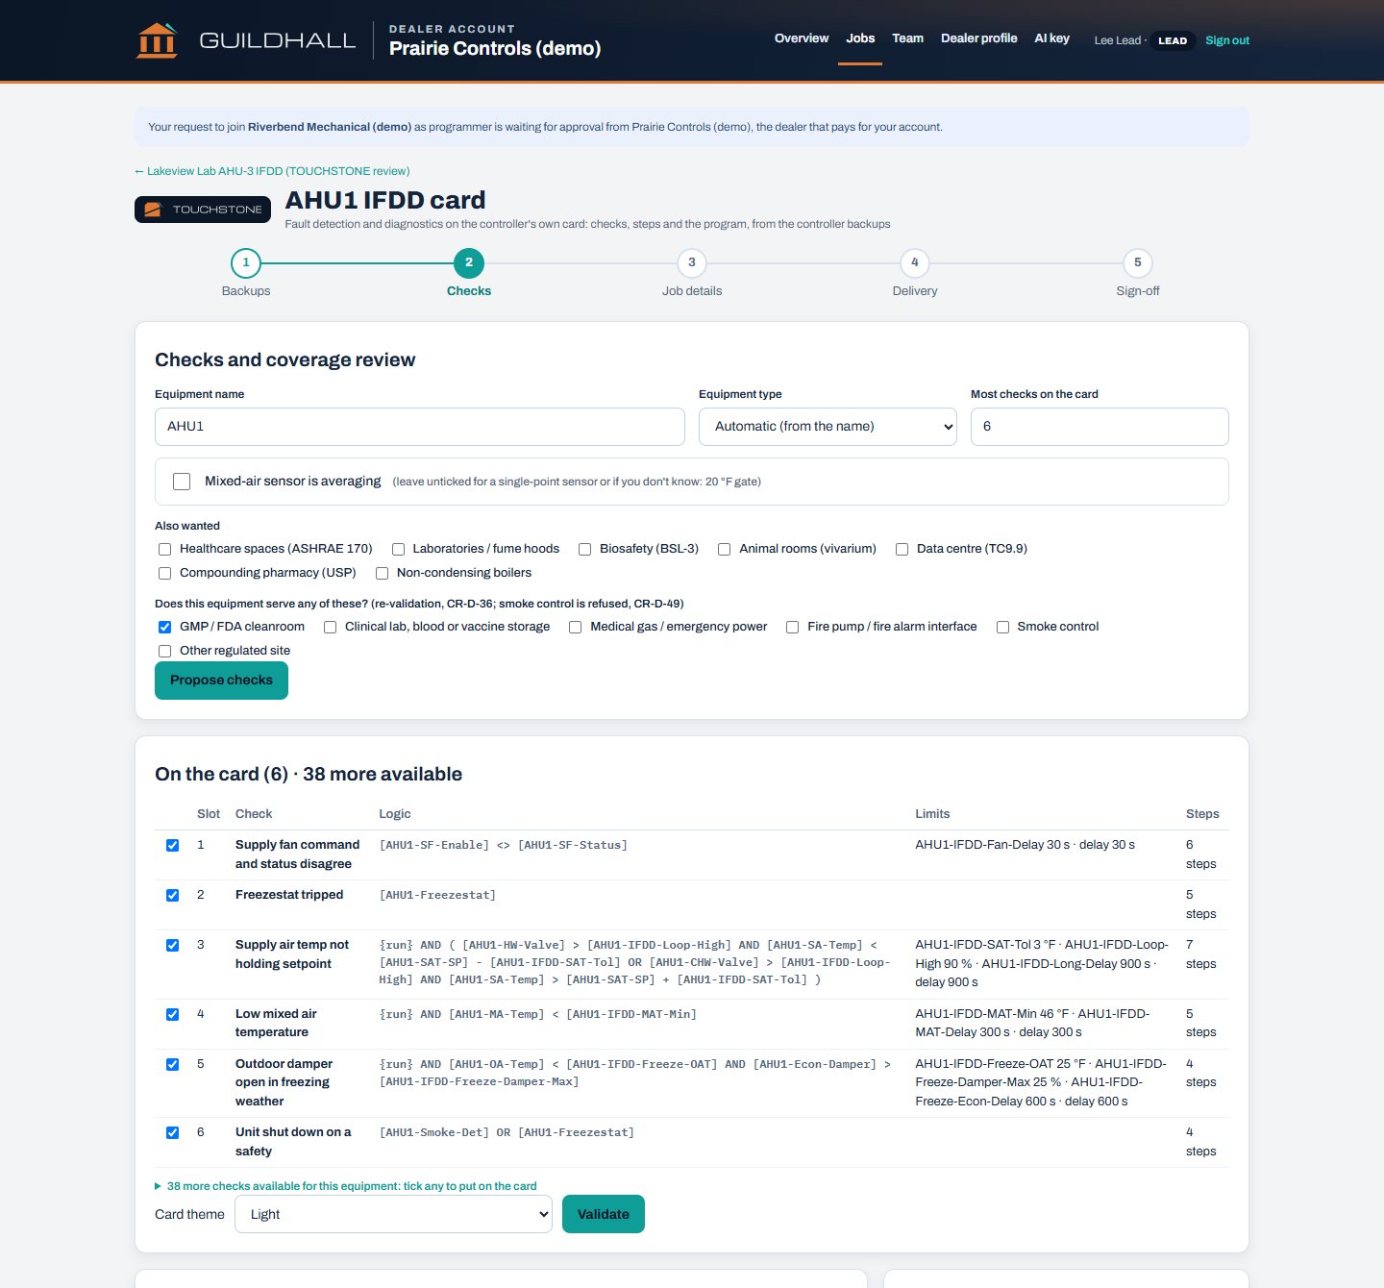Tick Biosafety (BSL-3) checkbox
1384x1288 pixels.
click(x=584, y=549)
